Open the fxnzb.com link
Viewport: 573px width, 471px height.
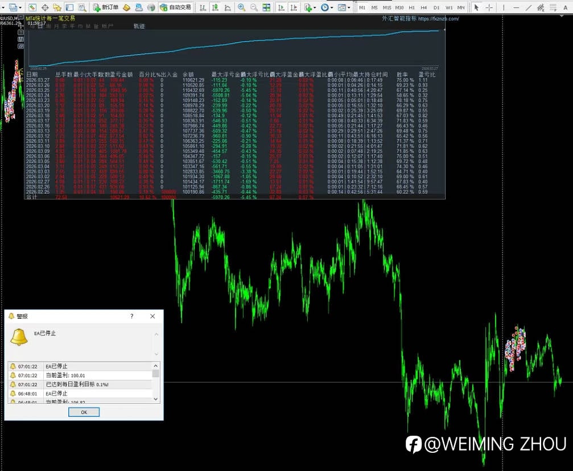click(438, 19)
